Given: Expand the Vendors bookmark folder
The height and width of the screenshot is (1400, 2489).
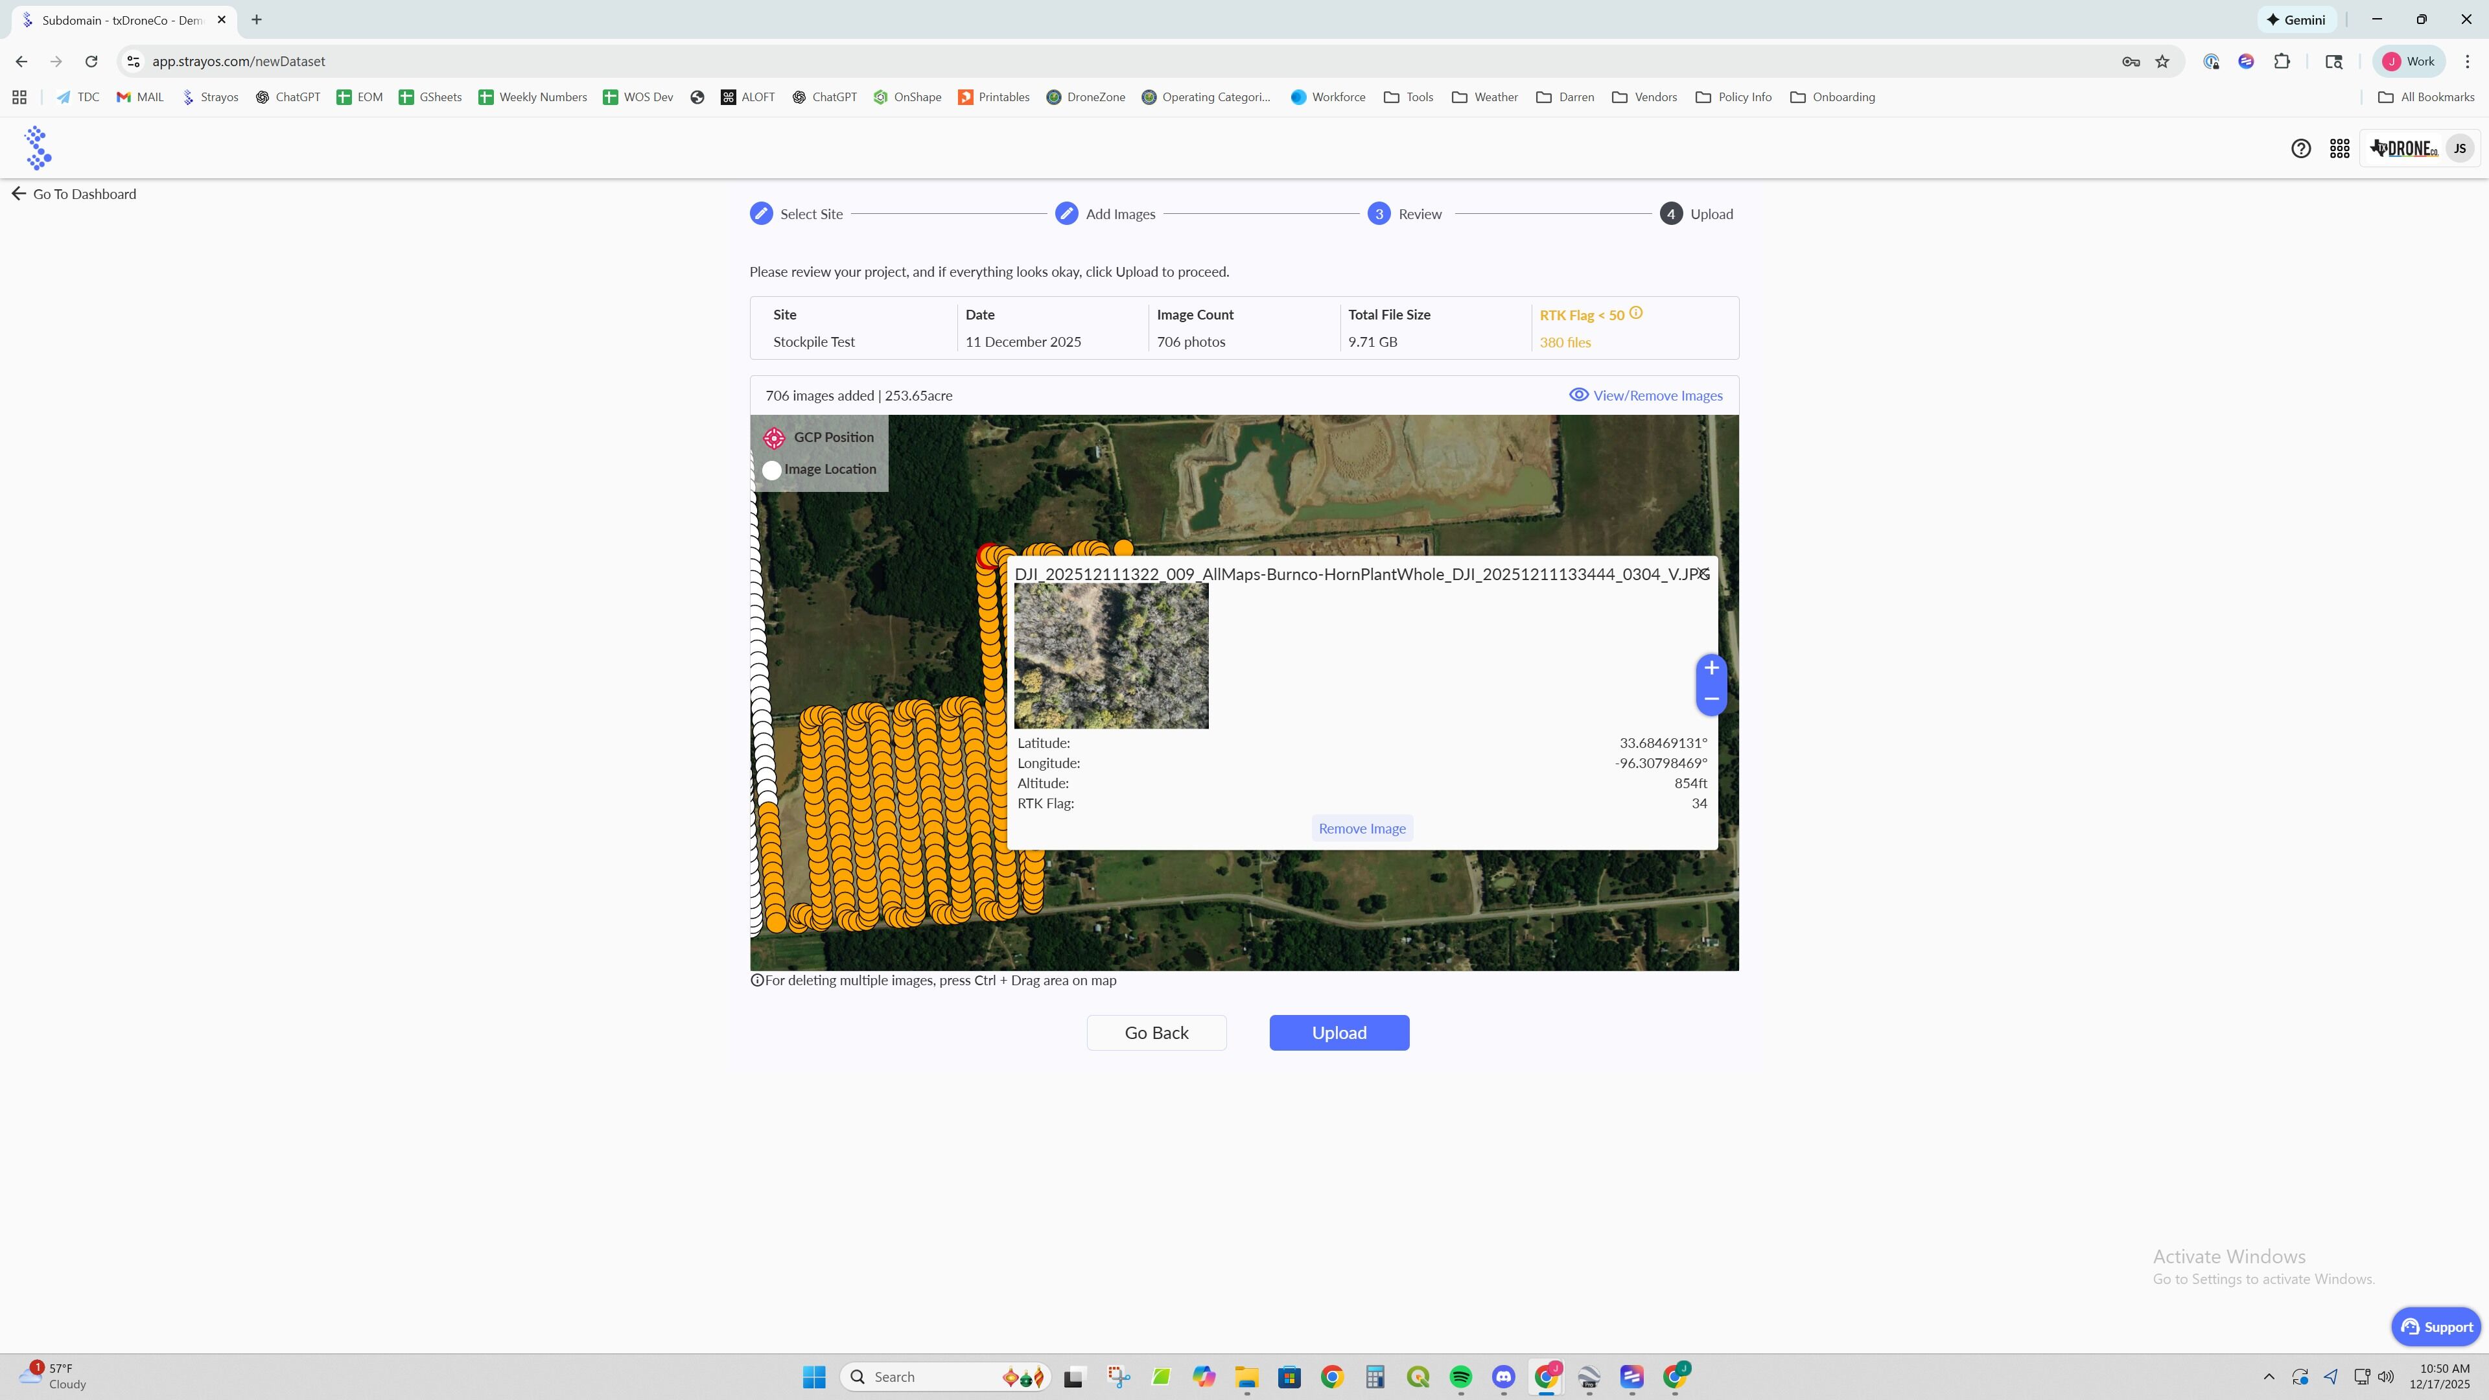Looking at the screenshot, I should coord(1644,97).
